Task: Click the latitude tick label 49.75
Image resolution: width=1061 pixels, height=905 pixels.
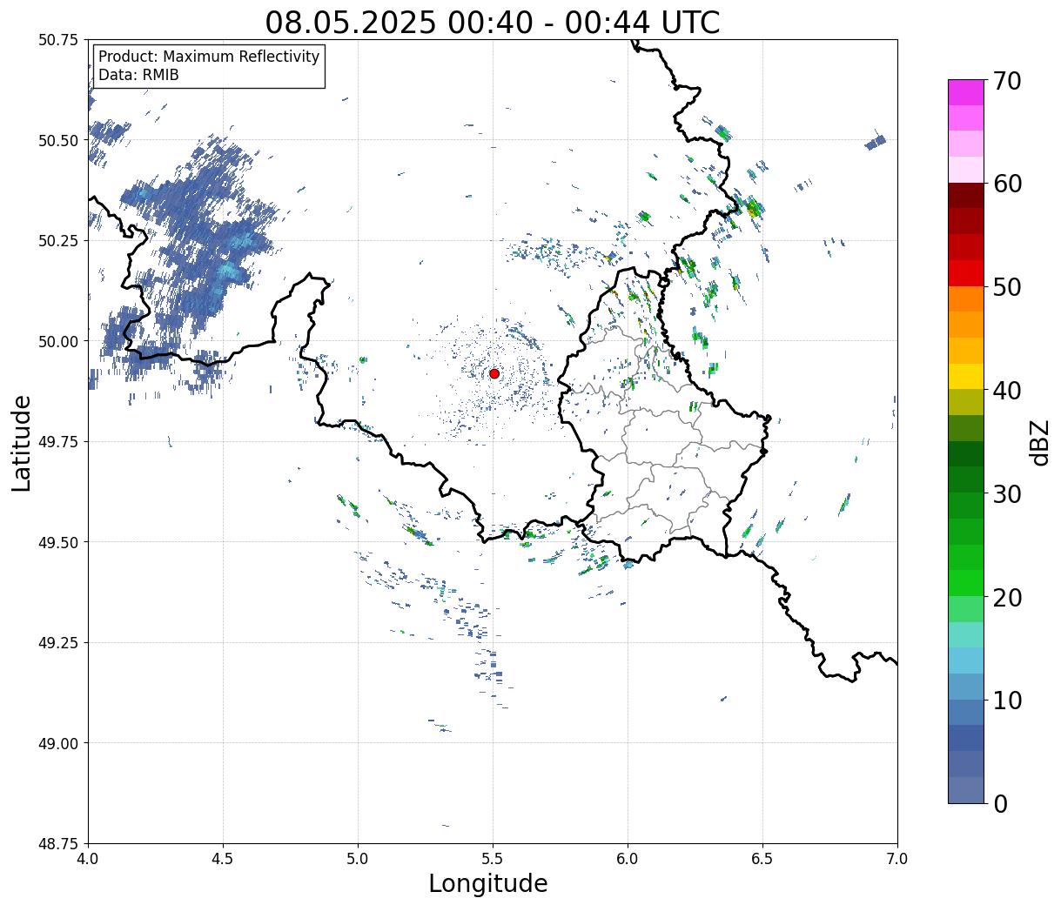Action: coord(58,442)
